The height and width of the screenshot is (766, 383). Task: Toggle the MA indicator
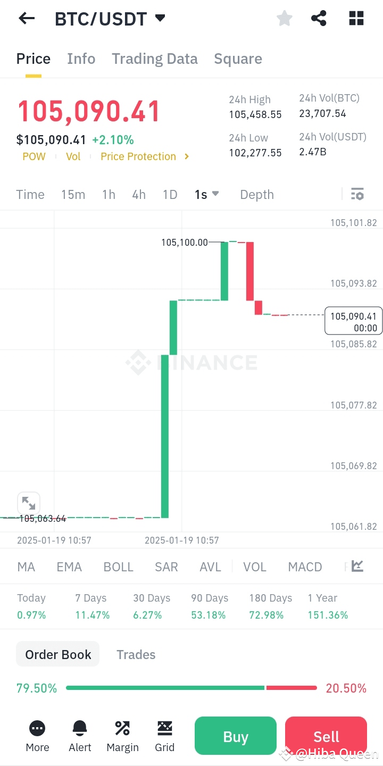click(26, 567)
